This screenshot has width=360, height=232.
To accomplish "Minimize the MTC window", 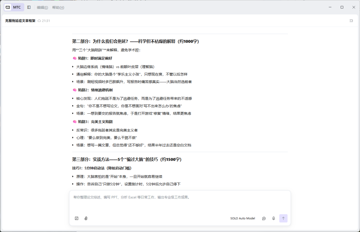I will [x=330, y=7].
